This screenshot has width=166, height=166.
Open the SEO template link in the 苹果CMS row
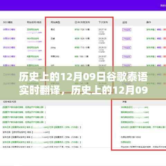pos(9,56)
